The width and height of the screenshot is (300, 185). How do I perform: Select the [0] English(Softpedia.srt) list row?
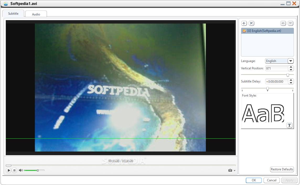267,31
